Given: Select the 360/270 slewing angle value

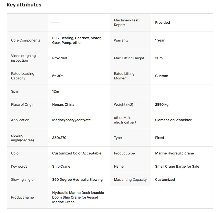Looking at the screenshot, I should pyautogui.click(x=59, y=138).
